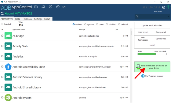This screenshot has height=105, width=171.
Task: Click the Xiaomi MiTV-AXSO2 device name
Action: click(18, 13)
